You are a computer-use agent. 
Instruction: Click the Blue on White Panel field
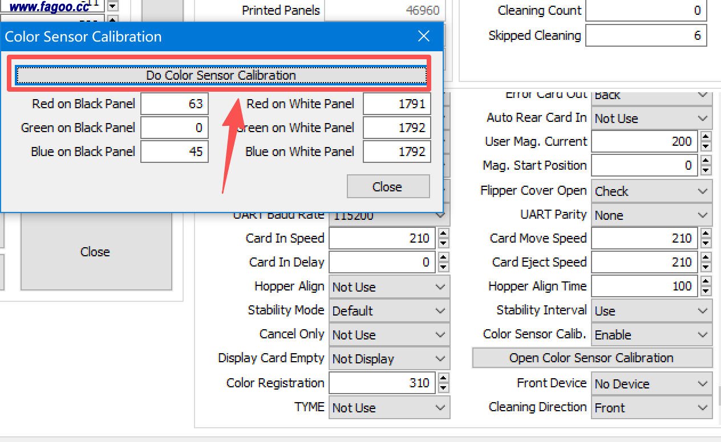coord(396,152)
